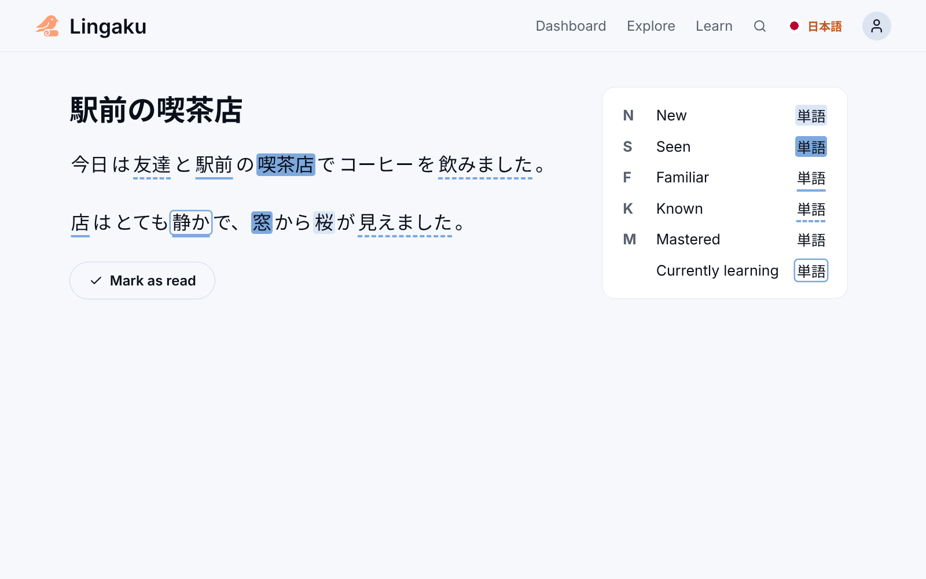Open the 日本語 language selector

pos(816,26)
